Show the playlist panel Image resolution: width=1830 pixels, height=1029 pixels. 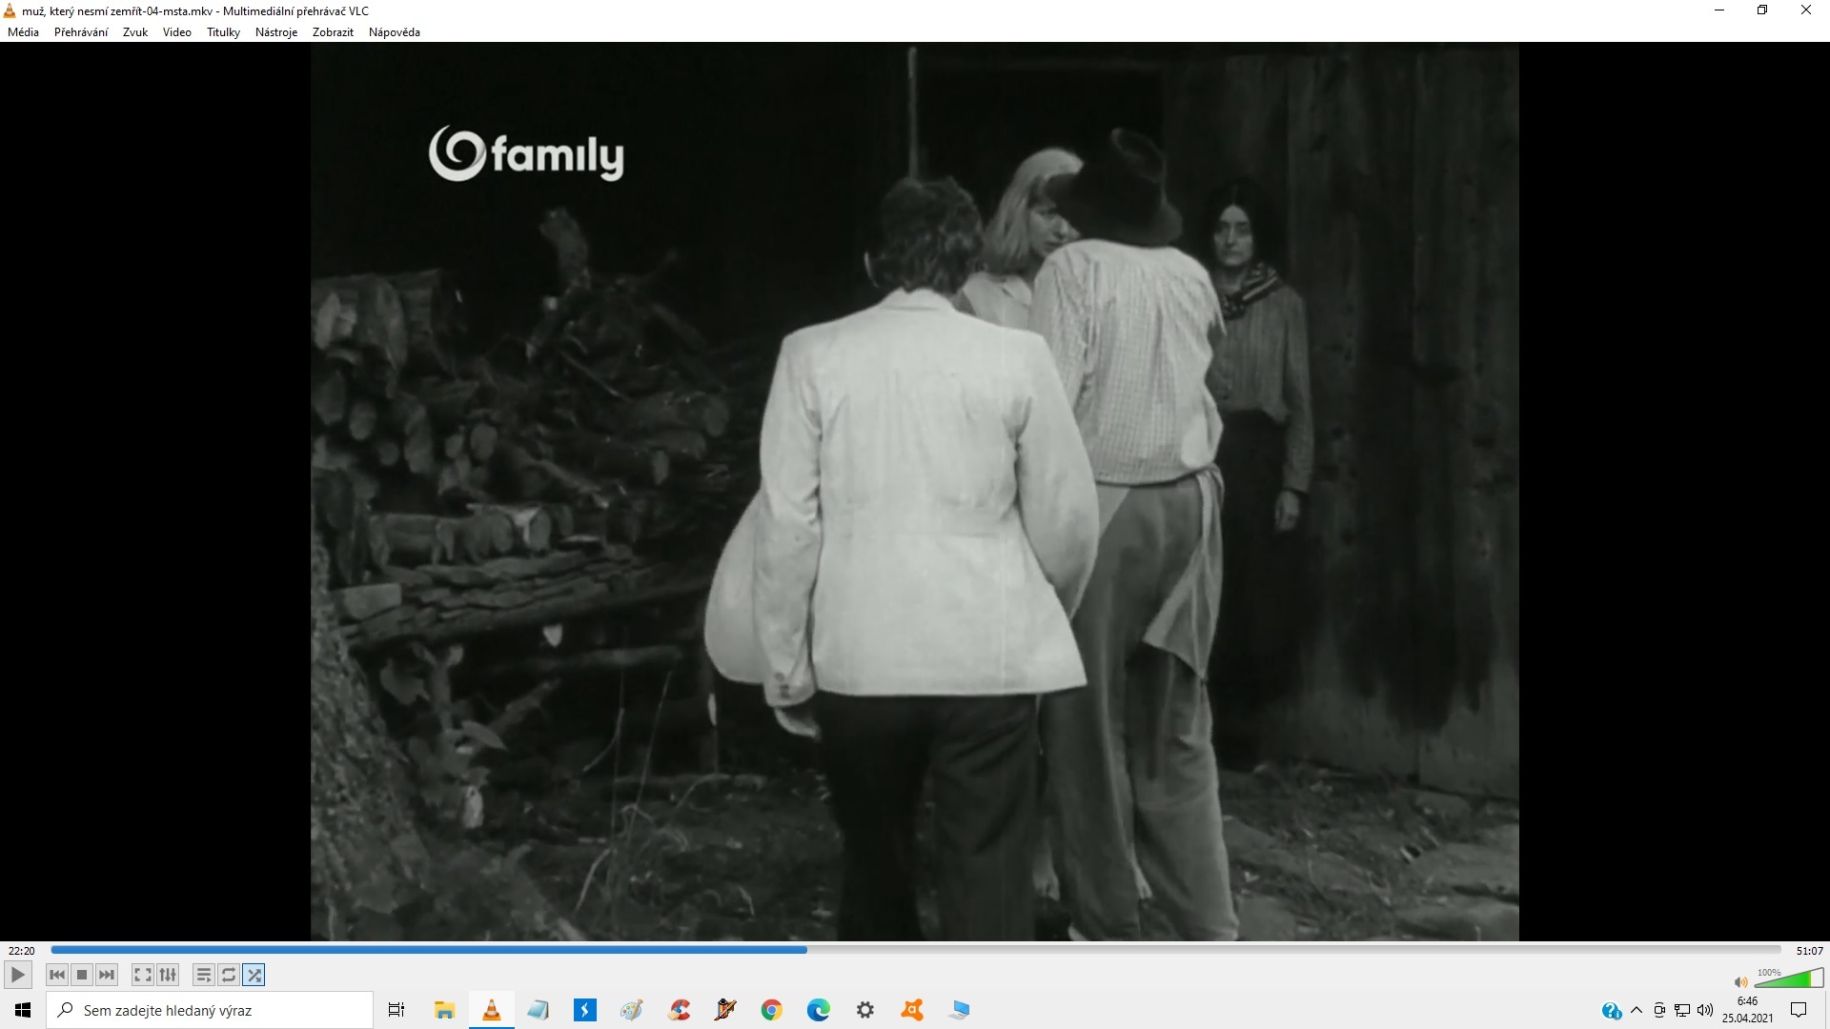pyautogui.click(x=203, y=975)
